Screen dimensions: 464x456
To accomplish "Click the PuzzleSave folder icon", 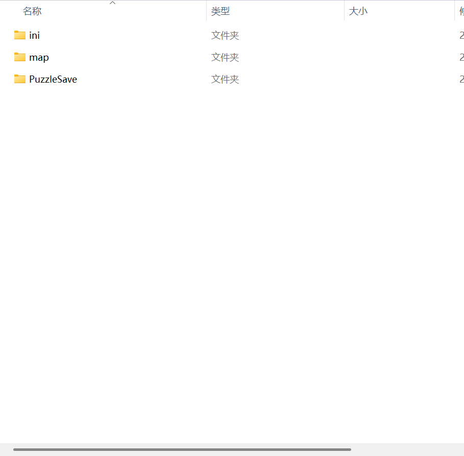I will pyautogui.click(x=19, y=79).
